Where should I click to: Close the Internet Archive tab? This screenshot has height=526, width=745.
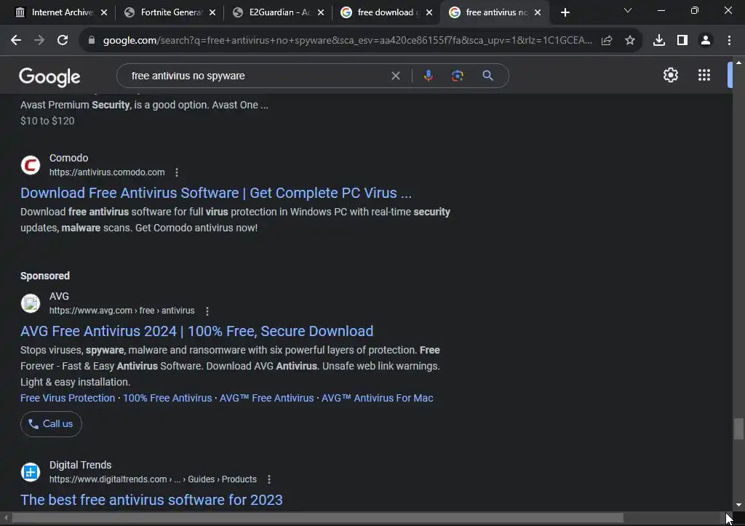104,12
